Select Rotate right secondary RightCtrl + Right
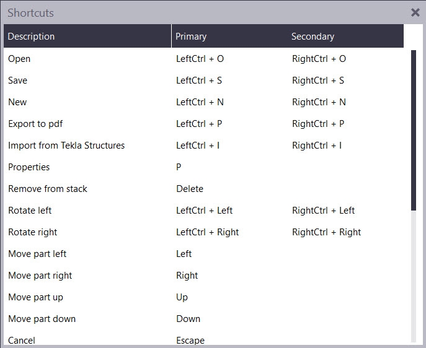The width and height of the screenshot is (426, 348). [x=326, y=232]
